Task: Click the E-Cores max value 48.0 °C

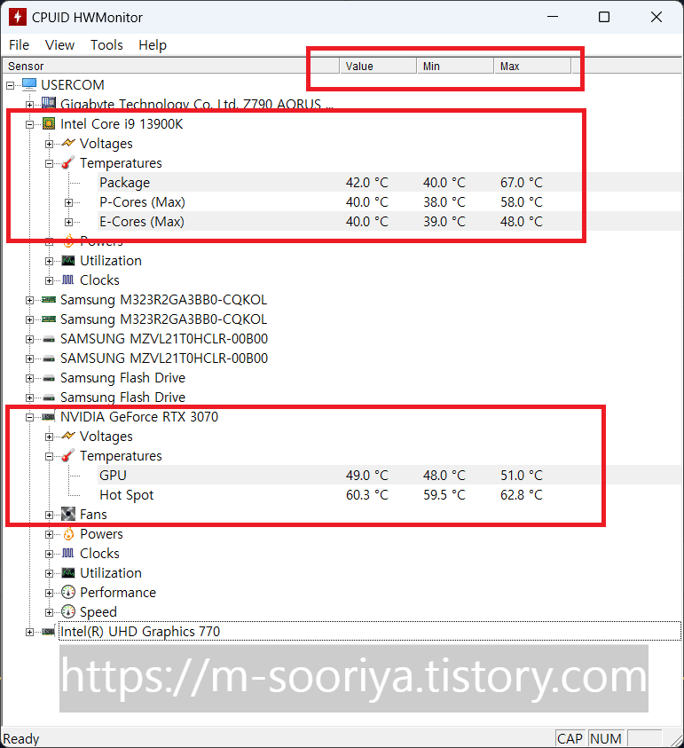Action: 522,221
